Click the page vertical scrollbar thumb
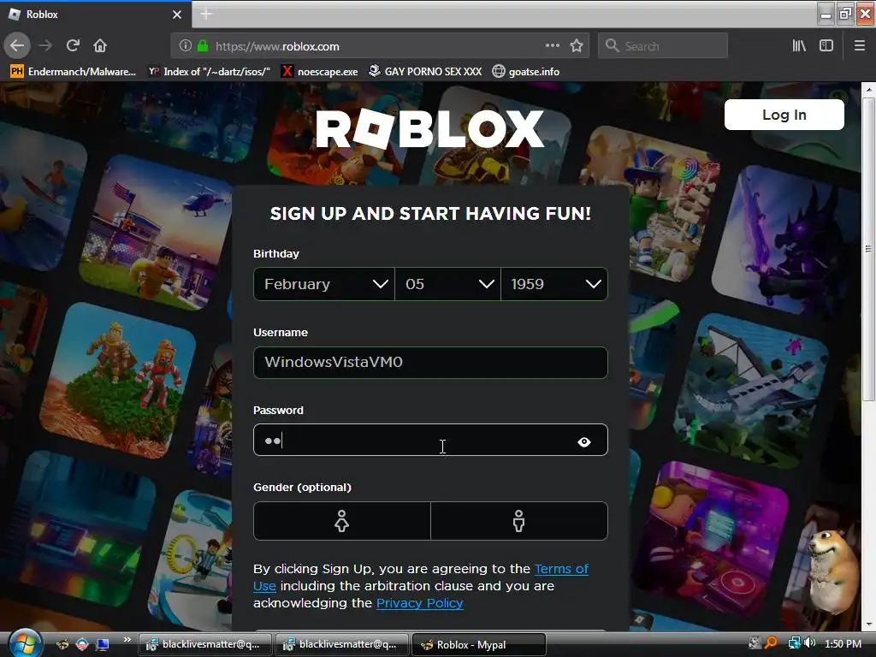Image resolution: width=876 pixels, height=657 pixels. tap(868, 249)
